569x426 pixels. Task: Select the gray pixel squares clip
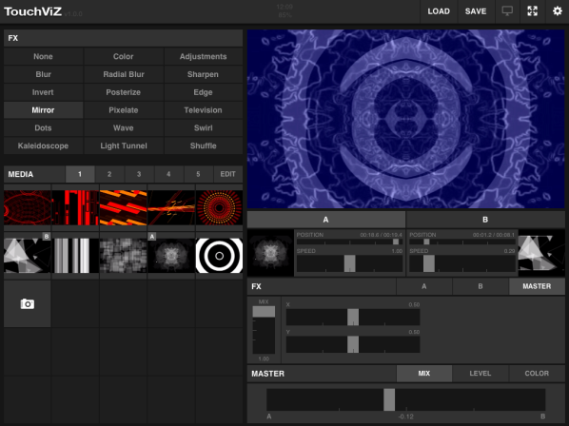point(123,255)
